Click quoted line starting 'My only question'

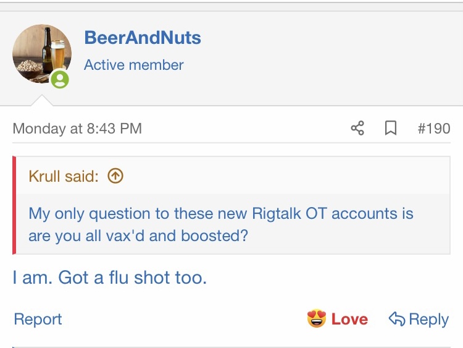pyautogui.click(x=221, y=214)
